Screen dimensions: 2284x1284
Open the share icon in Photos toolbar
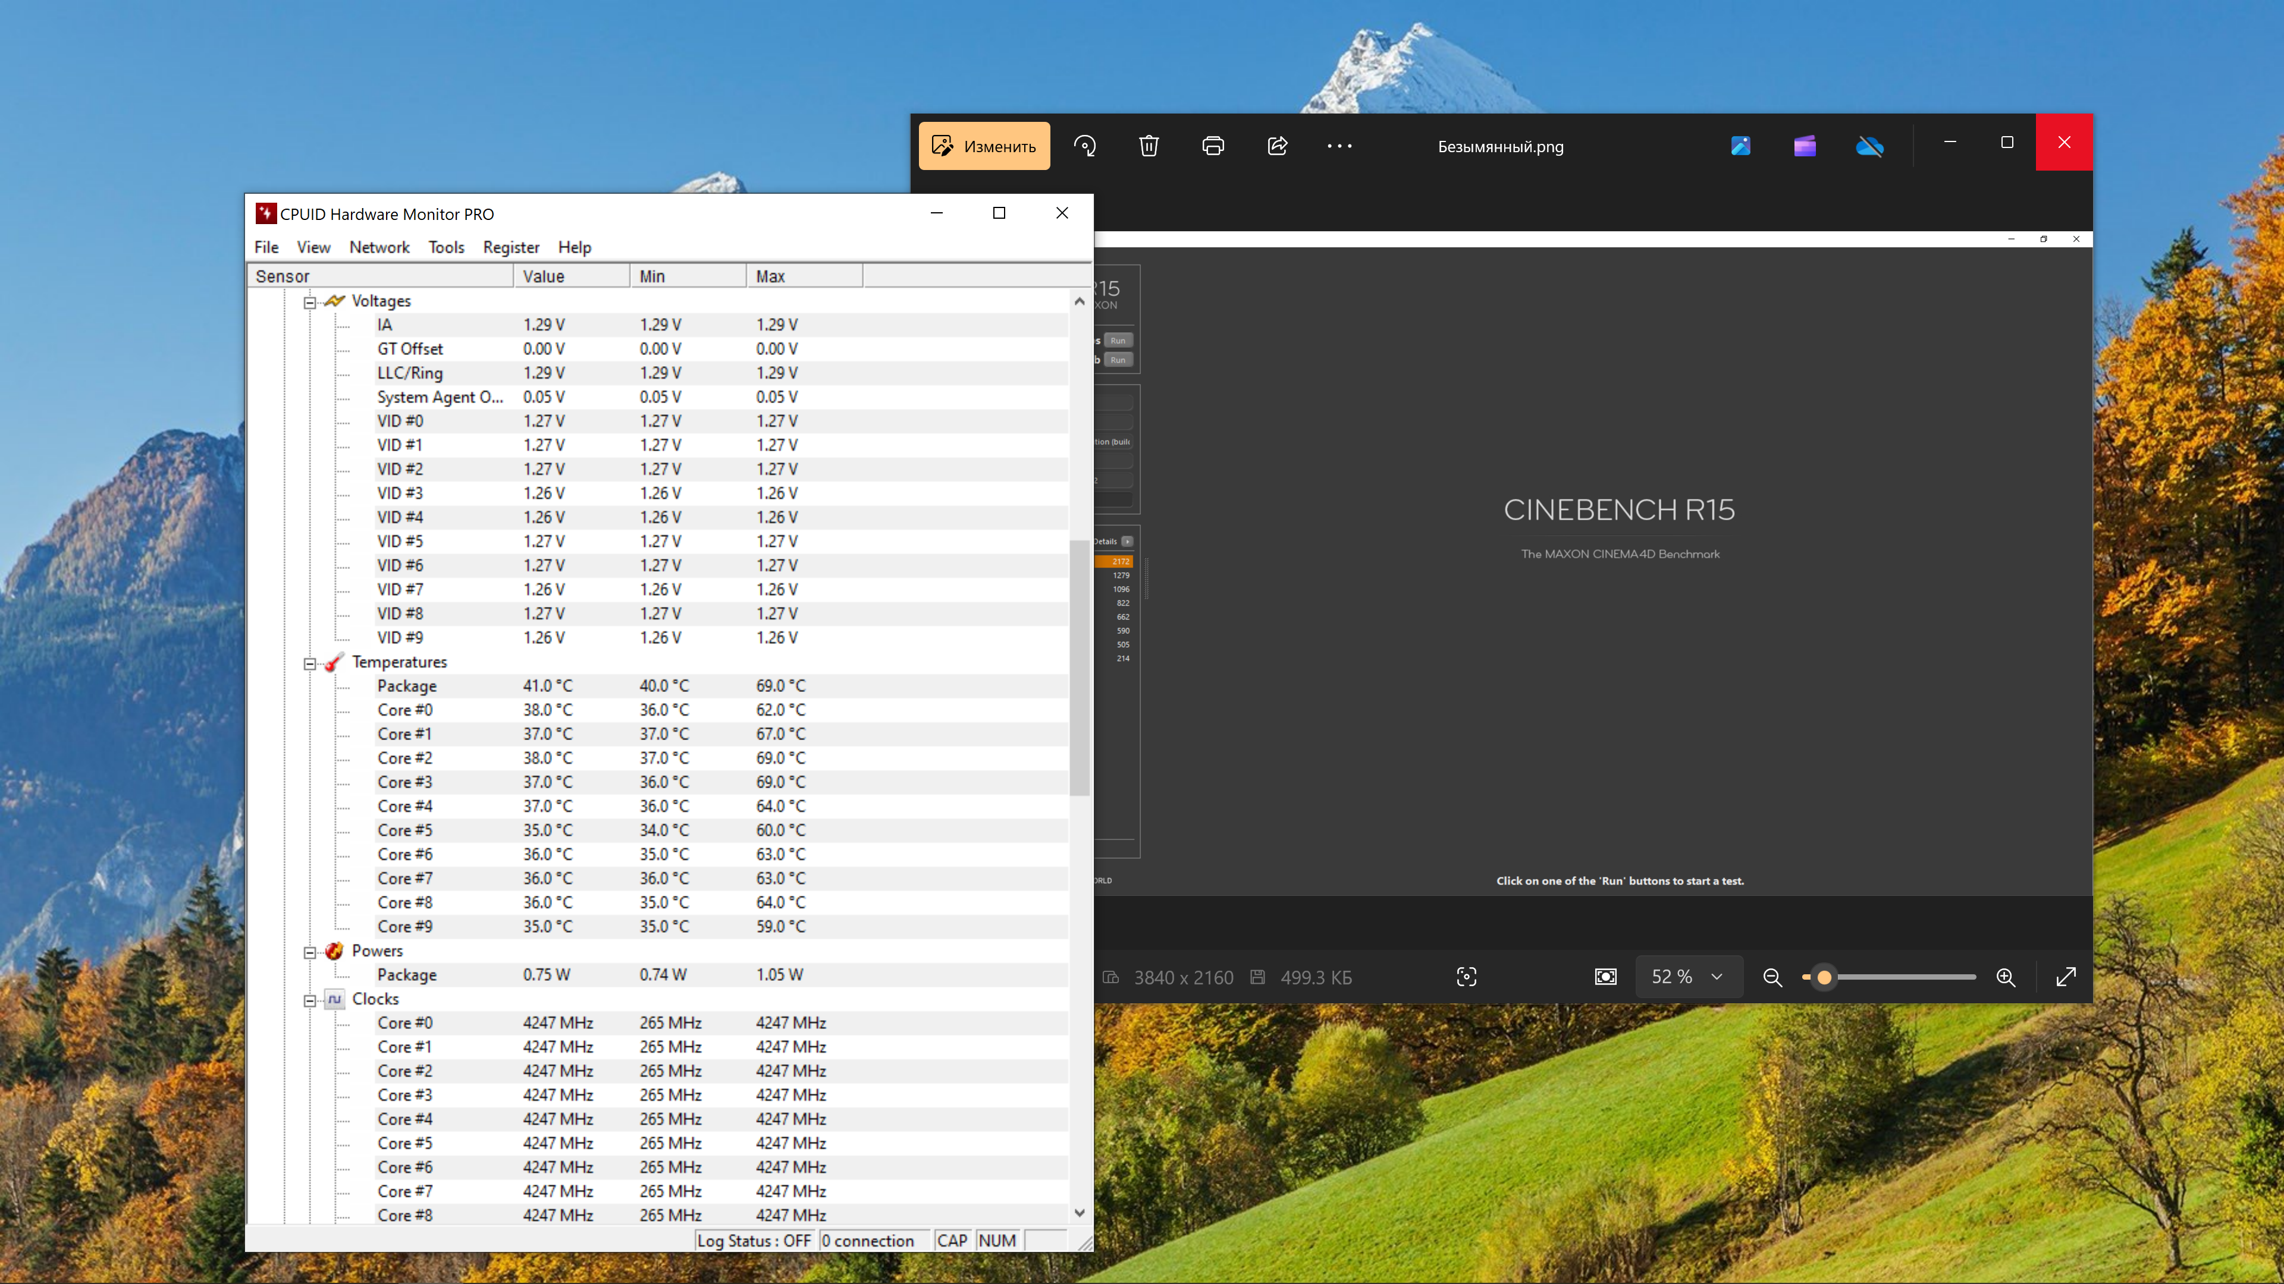click(x=1277, y=146)
